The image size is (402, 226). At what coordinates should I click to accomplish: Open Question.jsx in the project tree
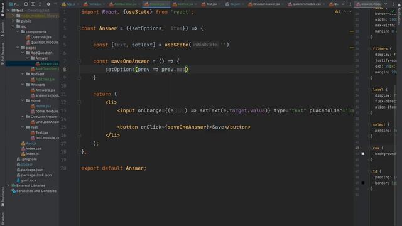point(38,37)
